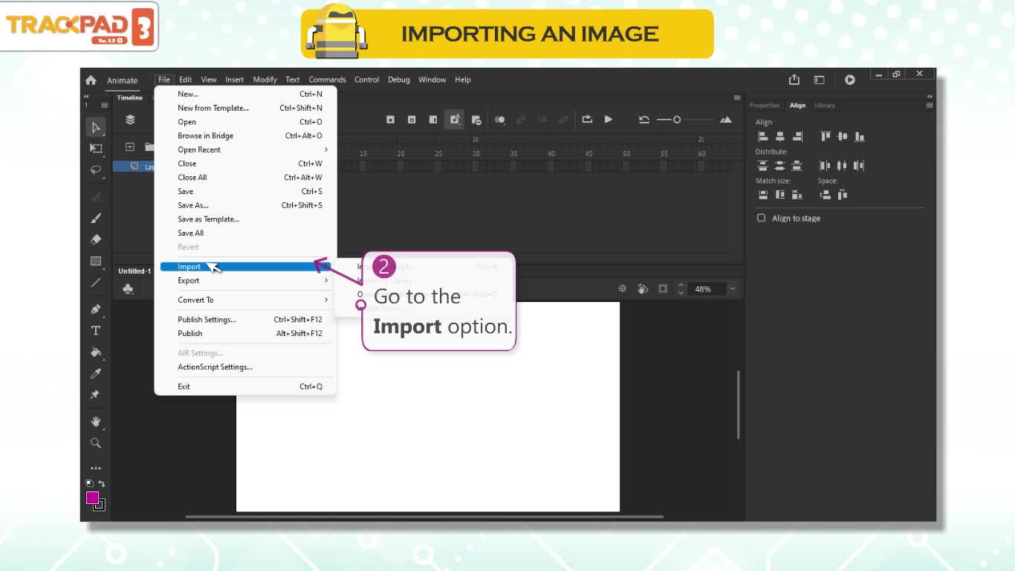Open the Edit Toolbar three-dots button
The height and width of the screenshot is (571, 1015).
(x=95, y=468)
